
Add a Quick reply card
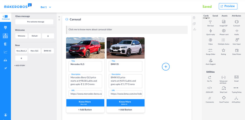click(x=211, y=32)
